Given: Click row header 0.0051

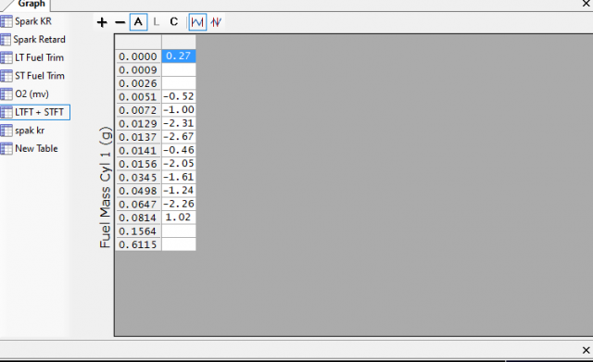Looking at the screenshot, I should pos(138,96).
